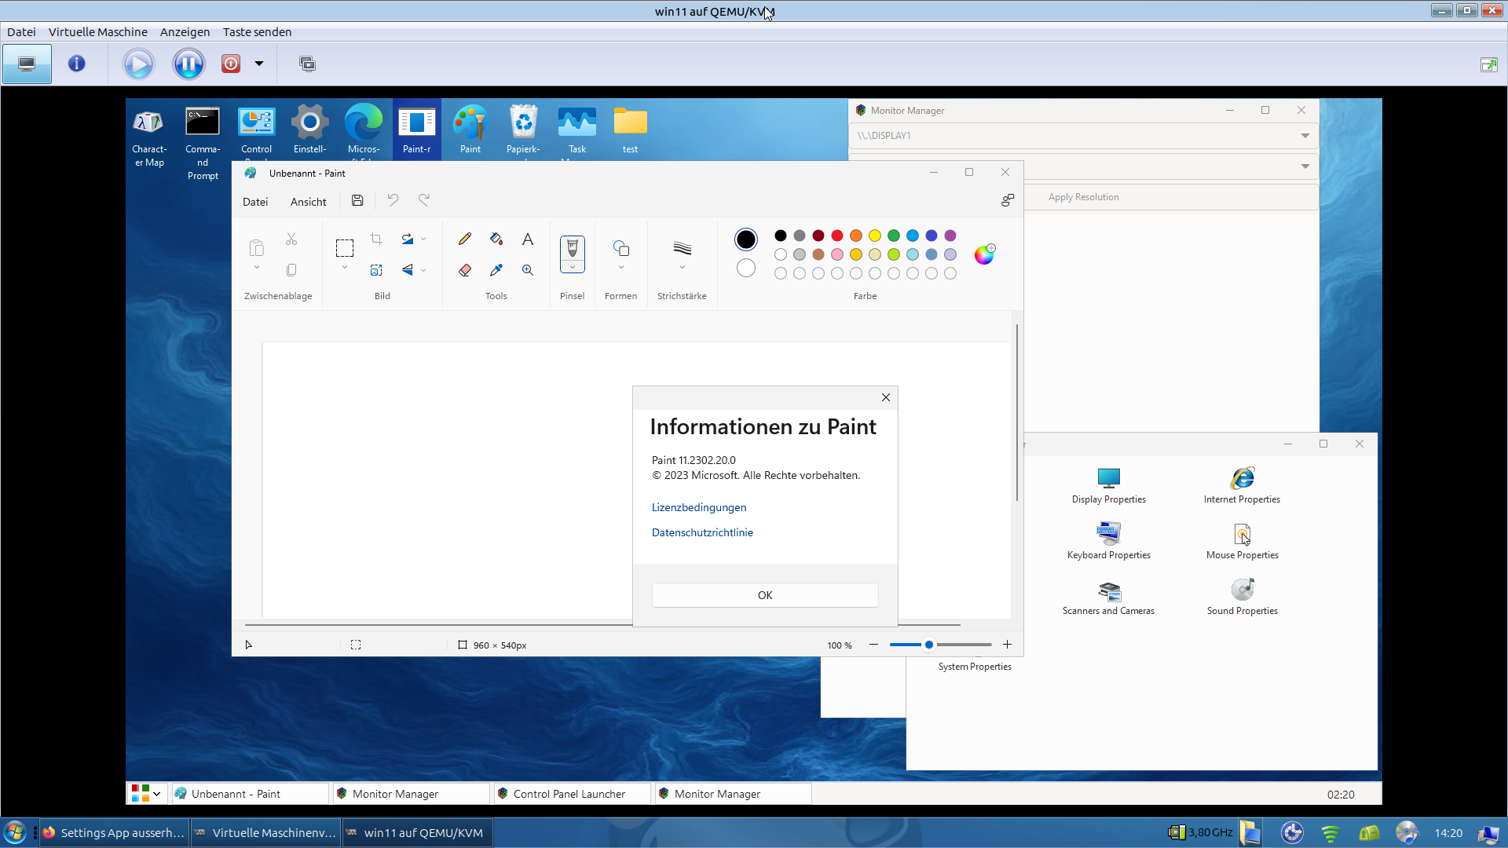The height and width of the screenshot is (848, 1508).
Task: Switch to Control Panel Launcher taskbar item
Action: point(570,794)
